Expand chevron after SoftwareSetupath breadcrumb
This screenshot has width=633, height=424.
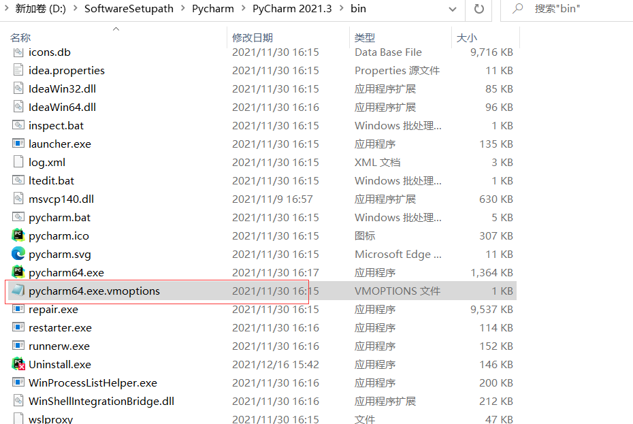click(x=182, y=8)
